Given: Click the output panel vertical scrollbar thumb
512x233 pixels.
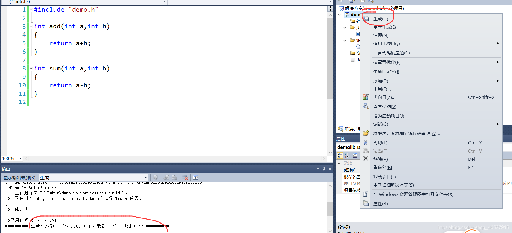Looking at the screenshot, I should point(330,209).
